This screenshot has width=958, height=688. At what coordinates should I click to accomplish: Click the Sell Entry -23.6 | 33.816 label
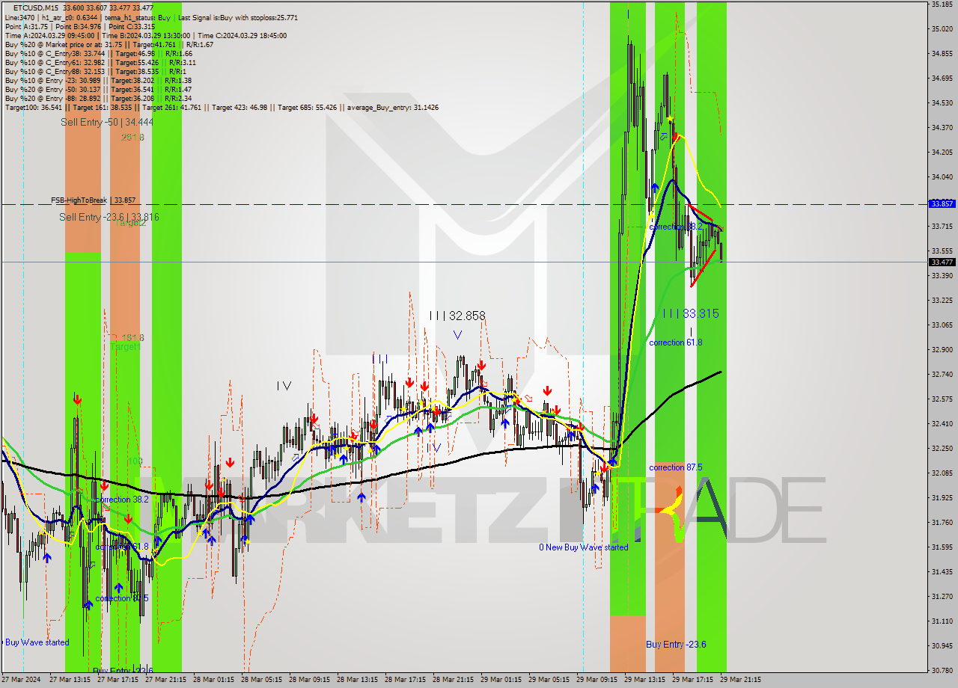pyautogui.click(x=109, y=217)
